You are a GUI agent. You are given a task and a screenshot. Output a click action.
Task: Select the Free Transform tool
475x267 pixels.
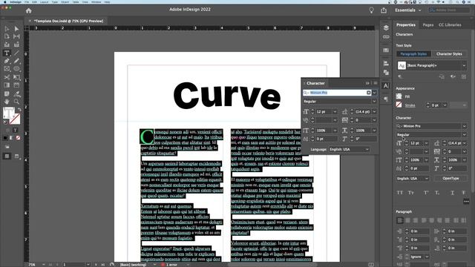16,77
